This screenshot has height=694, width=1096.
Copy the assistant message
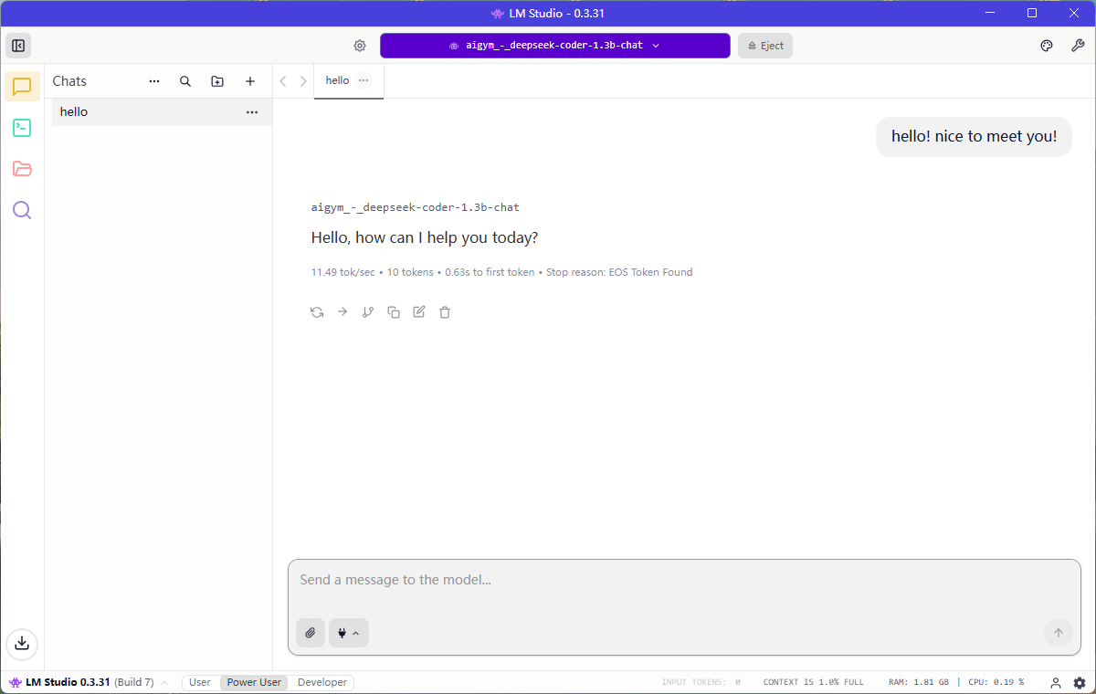click(x=394, y=312)
